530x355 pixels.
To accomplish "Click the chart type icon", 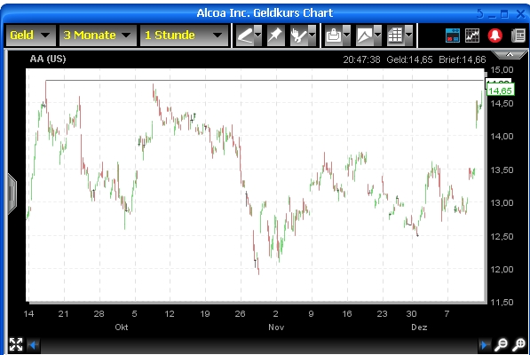I will point(365,35).
